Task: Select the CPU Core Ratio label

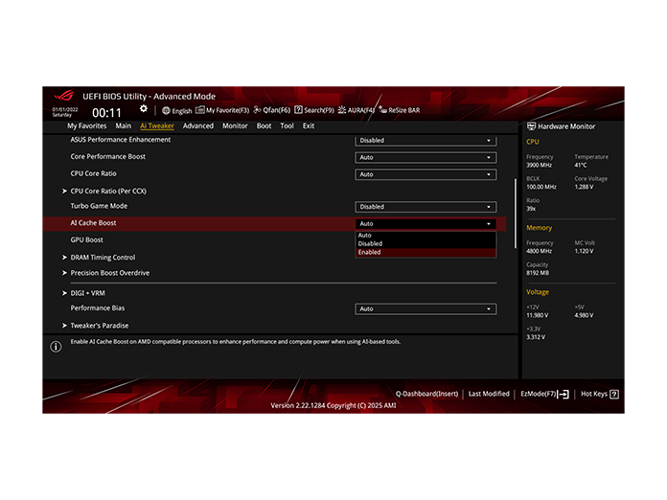Action: pyautogui.click(x=93, y=173)
